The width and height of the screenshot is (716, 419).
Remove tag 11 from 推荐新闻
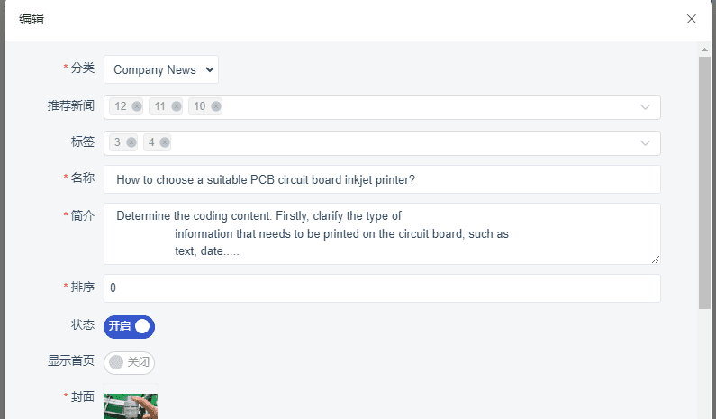point(177,106)
